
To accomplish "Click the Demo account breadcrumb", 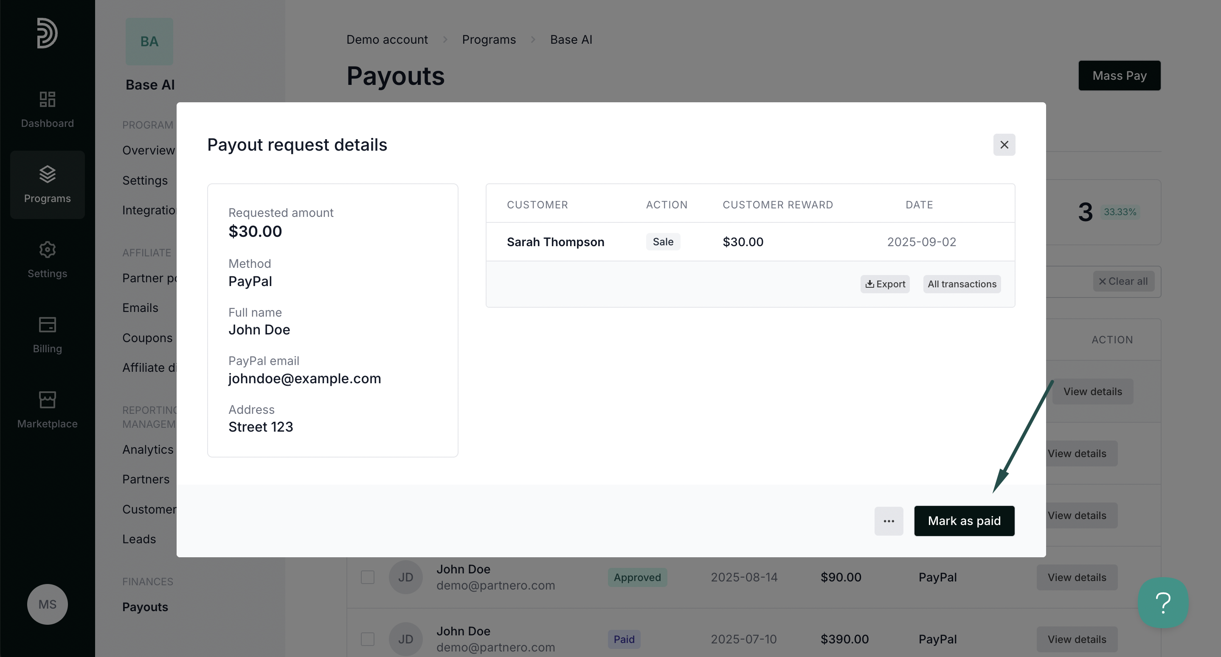I will click(387, 40).
